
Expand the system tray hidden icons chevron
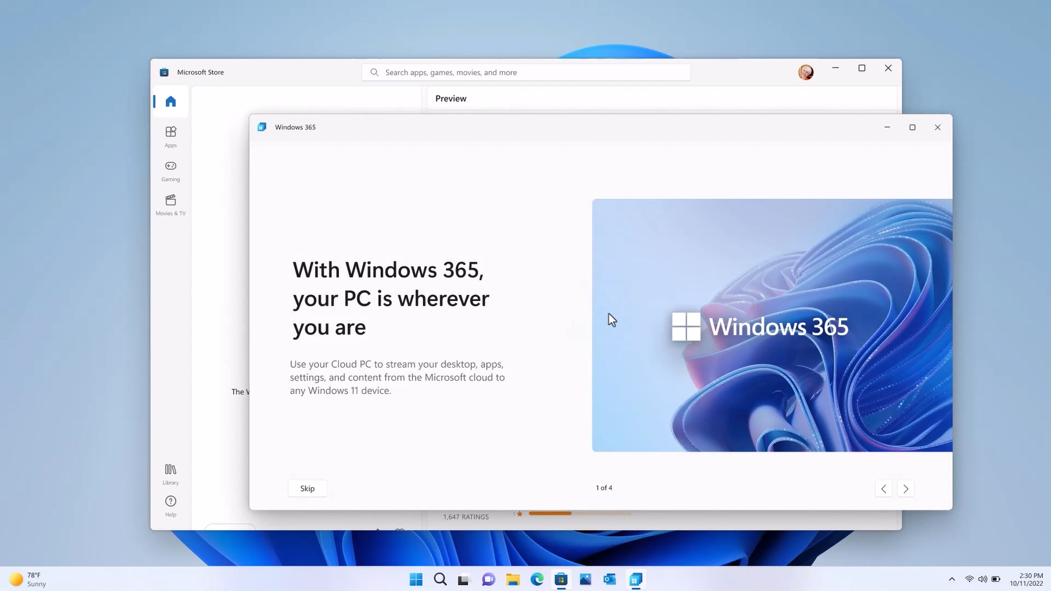[952, 579]
